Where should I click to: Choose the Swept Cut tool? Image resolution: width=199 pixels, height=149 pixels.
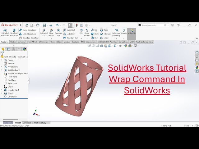[69, 30]
